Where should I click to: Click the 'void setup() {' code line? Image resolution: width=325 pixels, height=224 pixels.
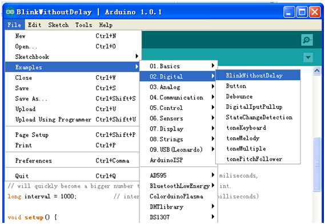(x=32, y=217)
